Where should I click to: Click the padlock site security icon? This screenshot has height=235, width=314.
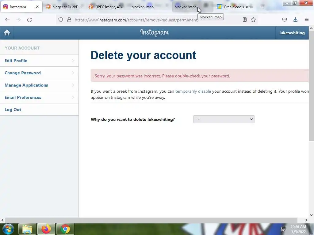69,20
